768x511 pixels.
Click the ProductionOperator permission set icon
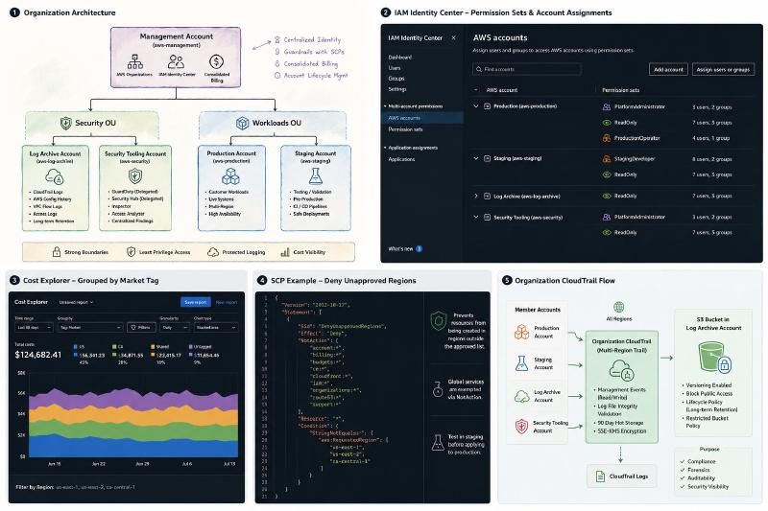point(607,138)
